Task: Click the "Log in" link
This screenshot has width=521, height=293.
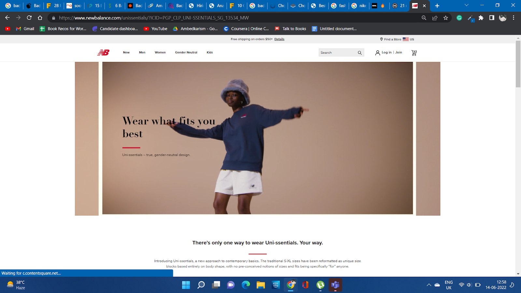Action: 387,52
